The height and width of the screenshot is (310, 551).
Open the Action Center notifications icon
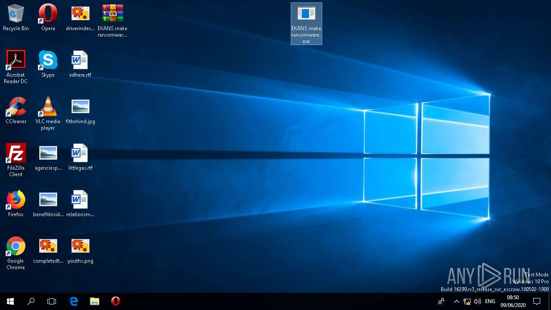click(537, 301)
